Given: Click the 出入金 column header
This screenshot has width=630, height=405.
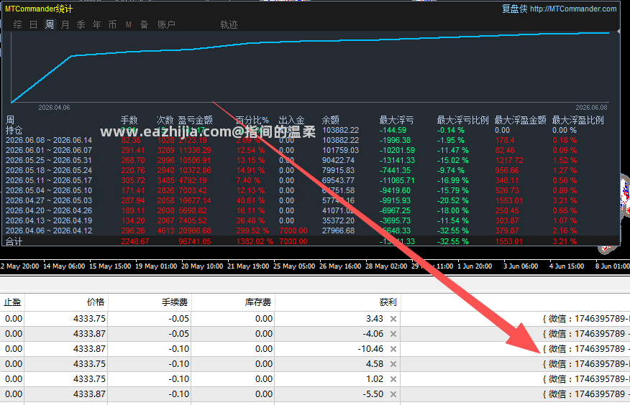Looking at the screenshot, I should (292, 120).
